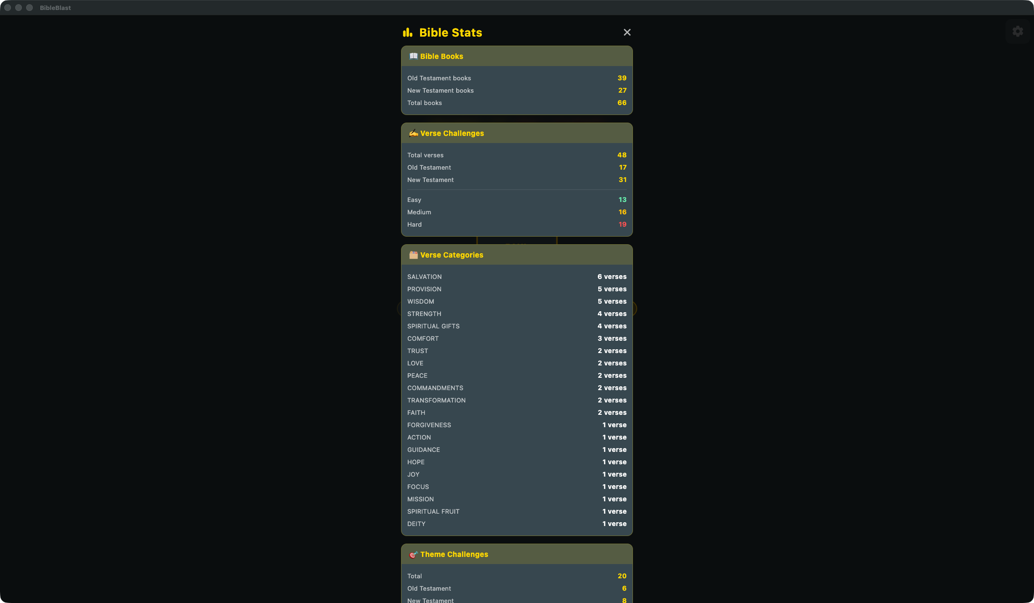The image size is (1034, 603).
Task: Click the open book icon in Bible Books header
Action: pyautogui.click(x=412, y=56)
